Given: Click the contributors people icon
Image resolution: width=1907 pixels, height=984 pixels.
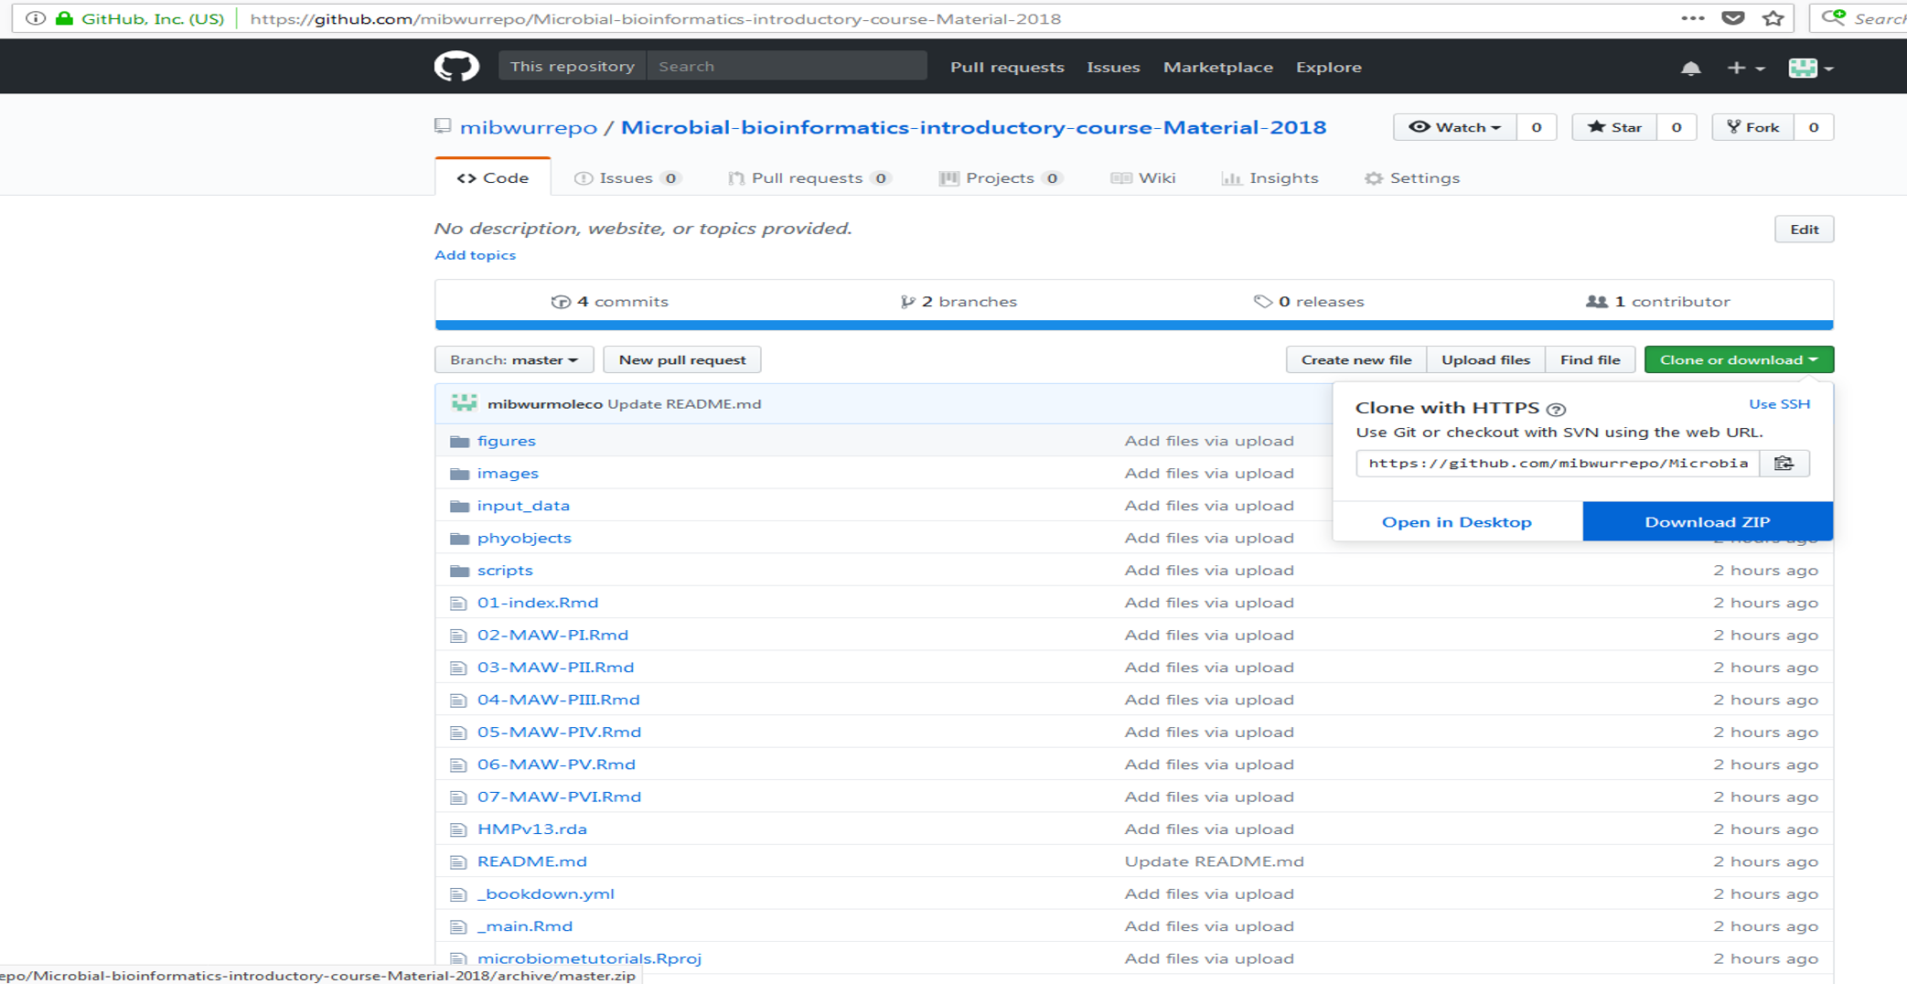Looking at the screenshot, I should coord(1596,302).
